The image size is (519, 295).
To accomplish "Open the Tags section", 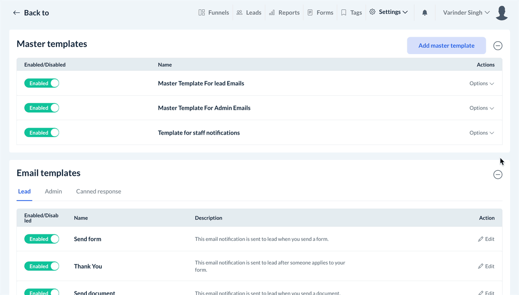I will [351, 12].
